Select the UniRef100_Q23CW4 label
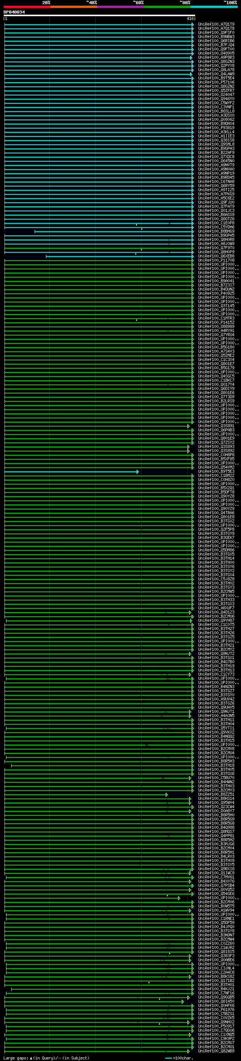 216,807
